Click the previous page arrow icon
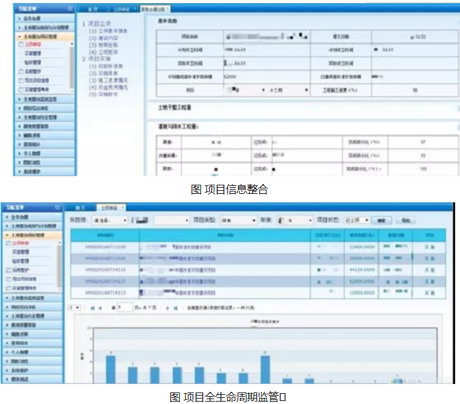This screenshot has width=460, height=404. tap(100, 308)
